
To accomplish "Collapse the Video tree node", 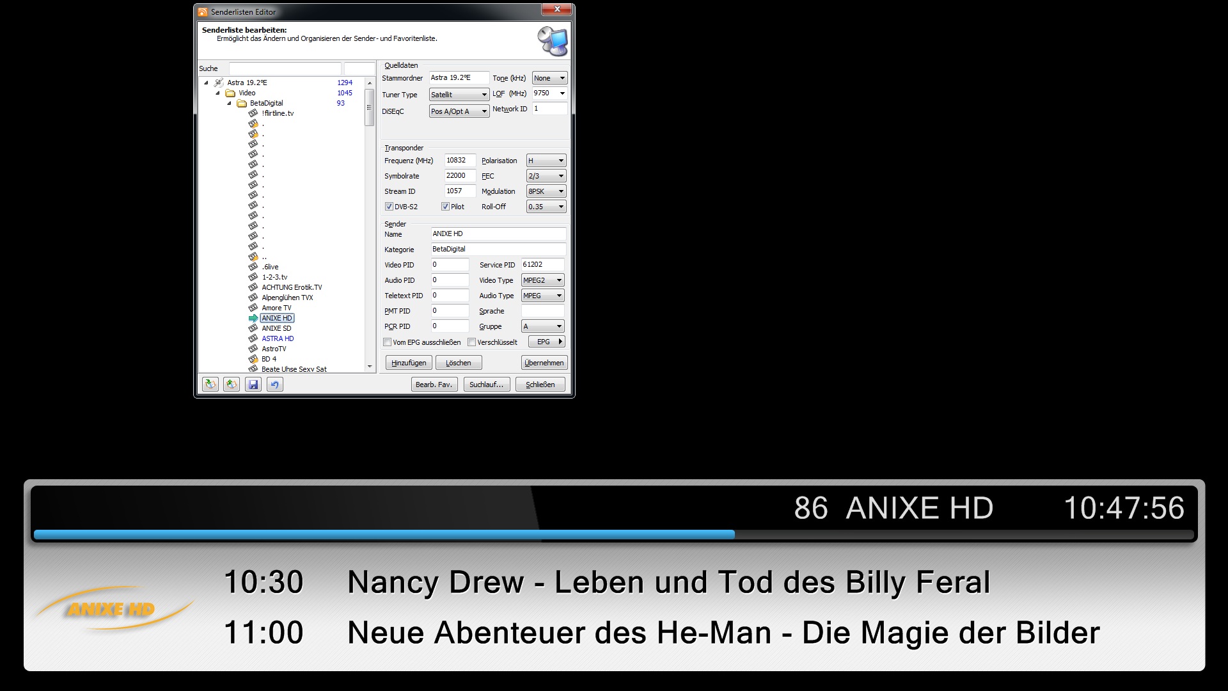I will (217, 93).
